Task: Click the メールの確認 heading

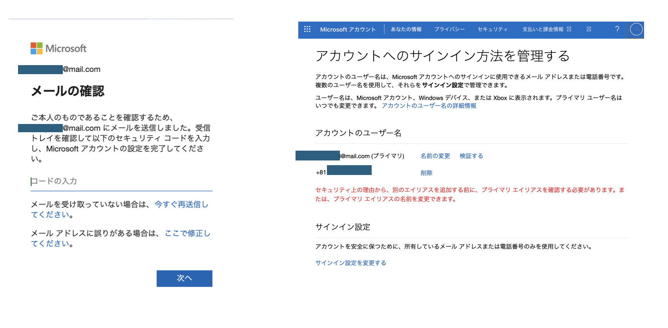Action: click(68, 91)
